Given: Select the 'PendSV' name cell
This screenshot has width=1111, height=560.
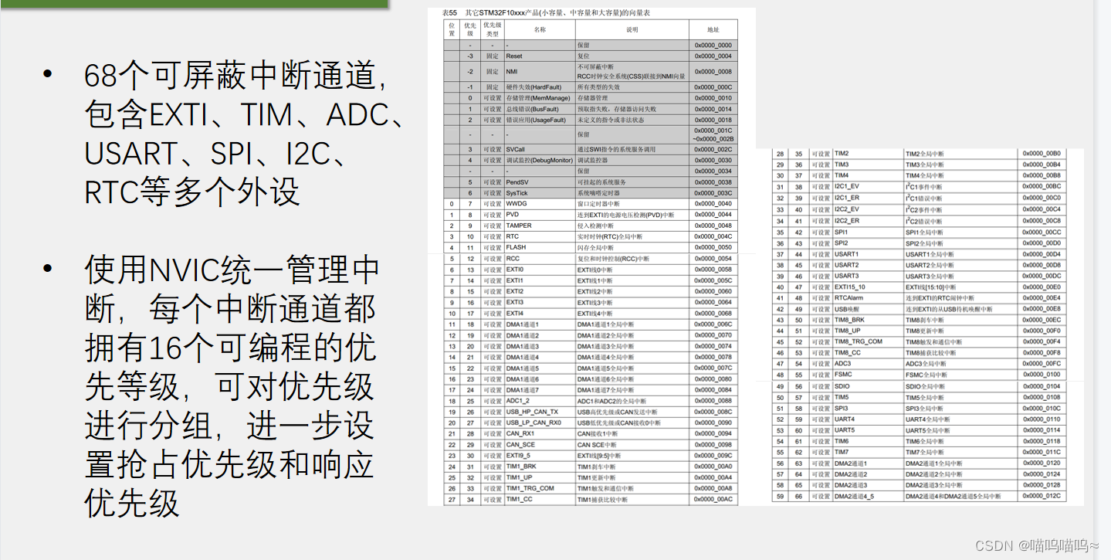Looking at the screenshot, I should 540,182.
